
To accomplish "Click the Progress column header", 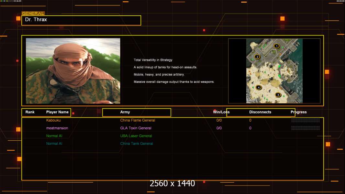I will tap(298, 112).
